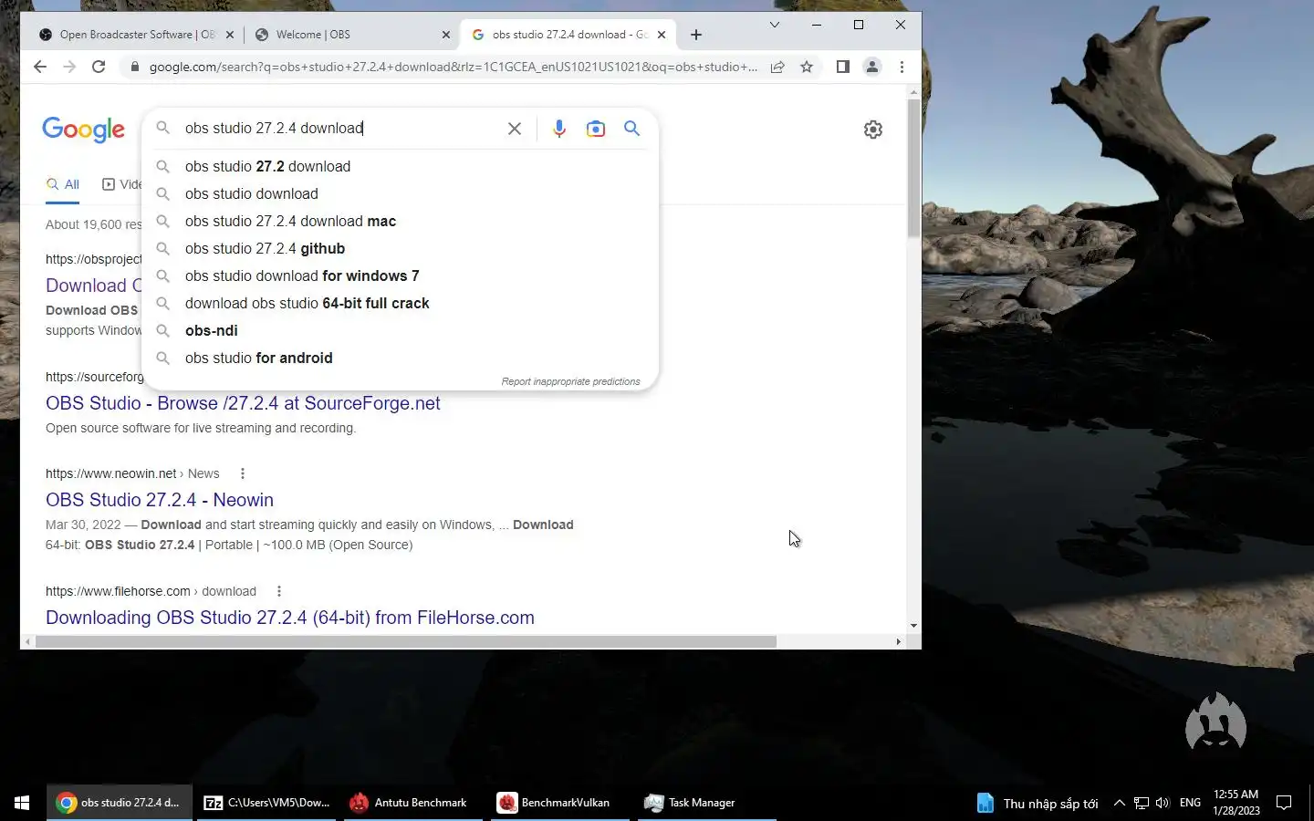The width and height of the screenshot is (1314, 821).
Task: Select suggestion obs studio for android
Action: click(401, 358)
